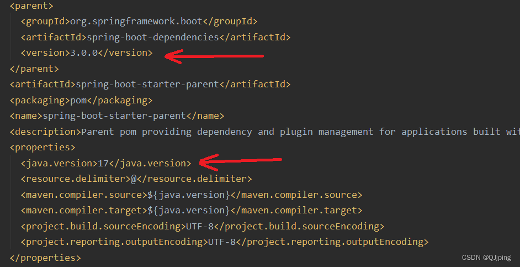
Task: Click ${java.version} in maven.compiler.target
Action: pyautogui.click(x=189, y=211)
